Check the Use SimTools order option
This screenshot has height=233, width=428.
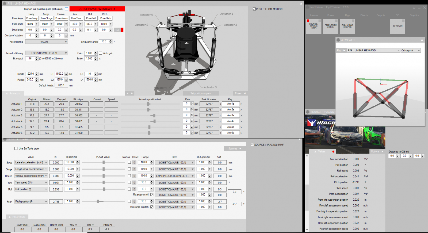click(x=16, y=148)
